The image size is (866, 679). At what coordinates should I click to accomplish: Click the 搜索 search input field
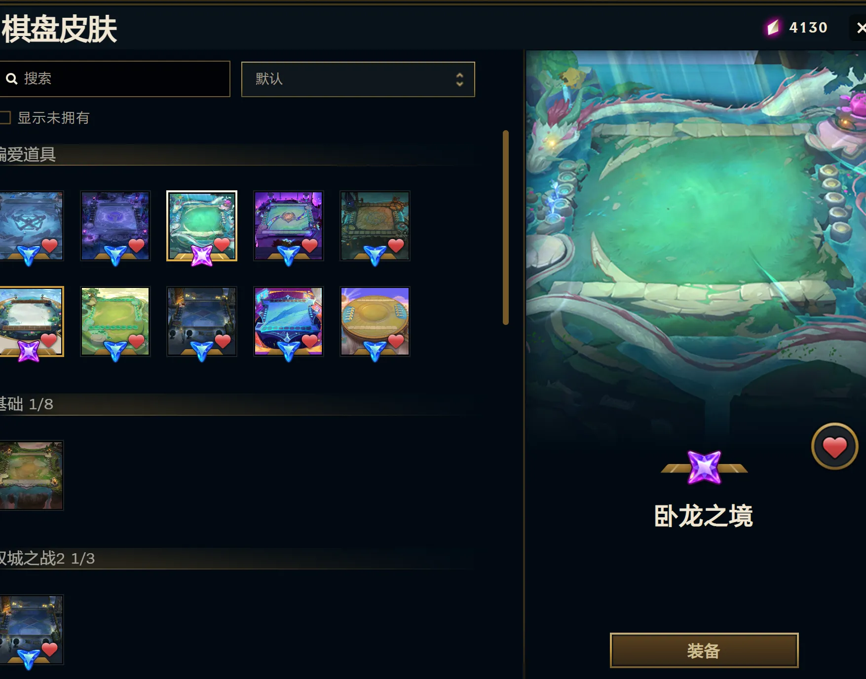point(115,79)
